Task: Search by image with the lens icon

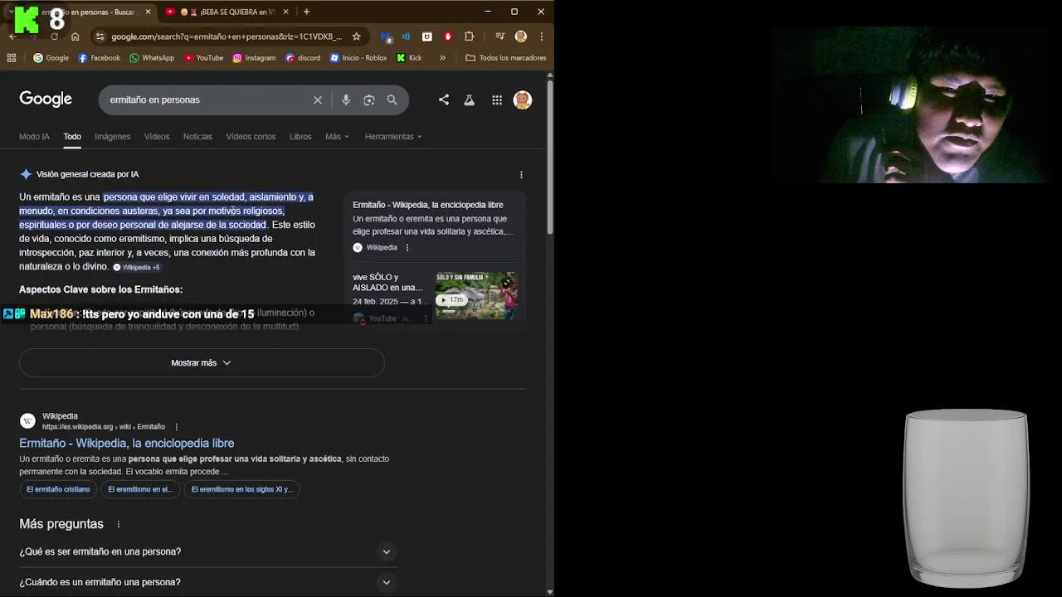Action: [369, 99]
